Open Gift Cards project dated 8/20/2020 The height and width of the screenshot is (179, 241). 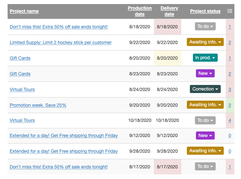point(20,58)
